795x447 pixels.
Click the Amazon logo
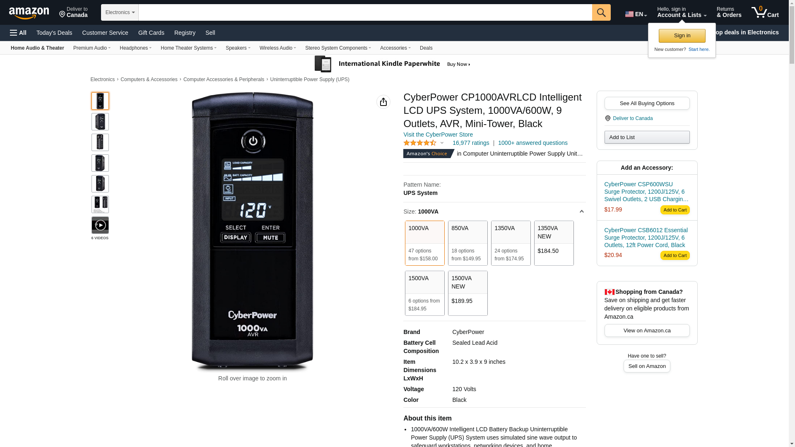click(29, 13)
